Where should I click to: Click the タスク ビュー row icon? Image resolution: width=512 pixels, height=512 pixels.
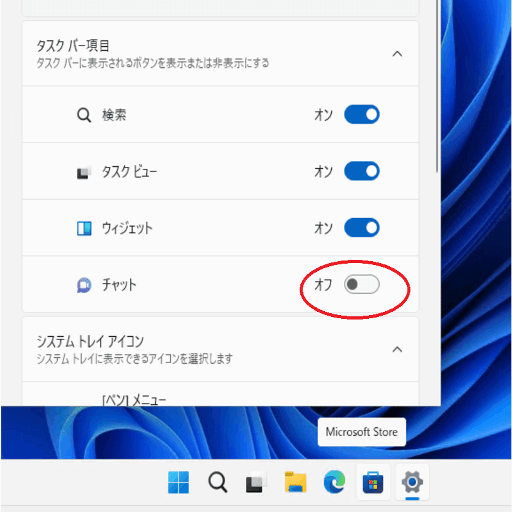pyautogui.click(x=84, y=172)
